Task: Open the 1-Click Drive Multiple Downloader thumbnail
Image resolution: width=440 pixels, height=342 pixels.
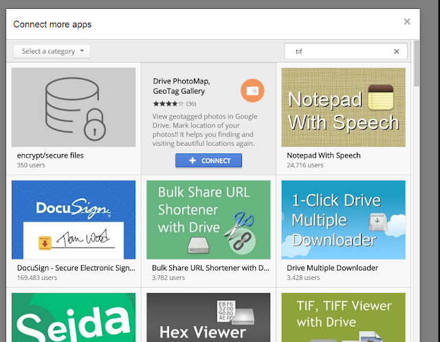Action: click(x=344, y=220)
